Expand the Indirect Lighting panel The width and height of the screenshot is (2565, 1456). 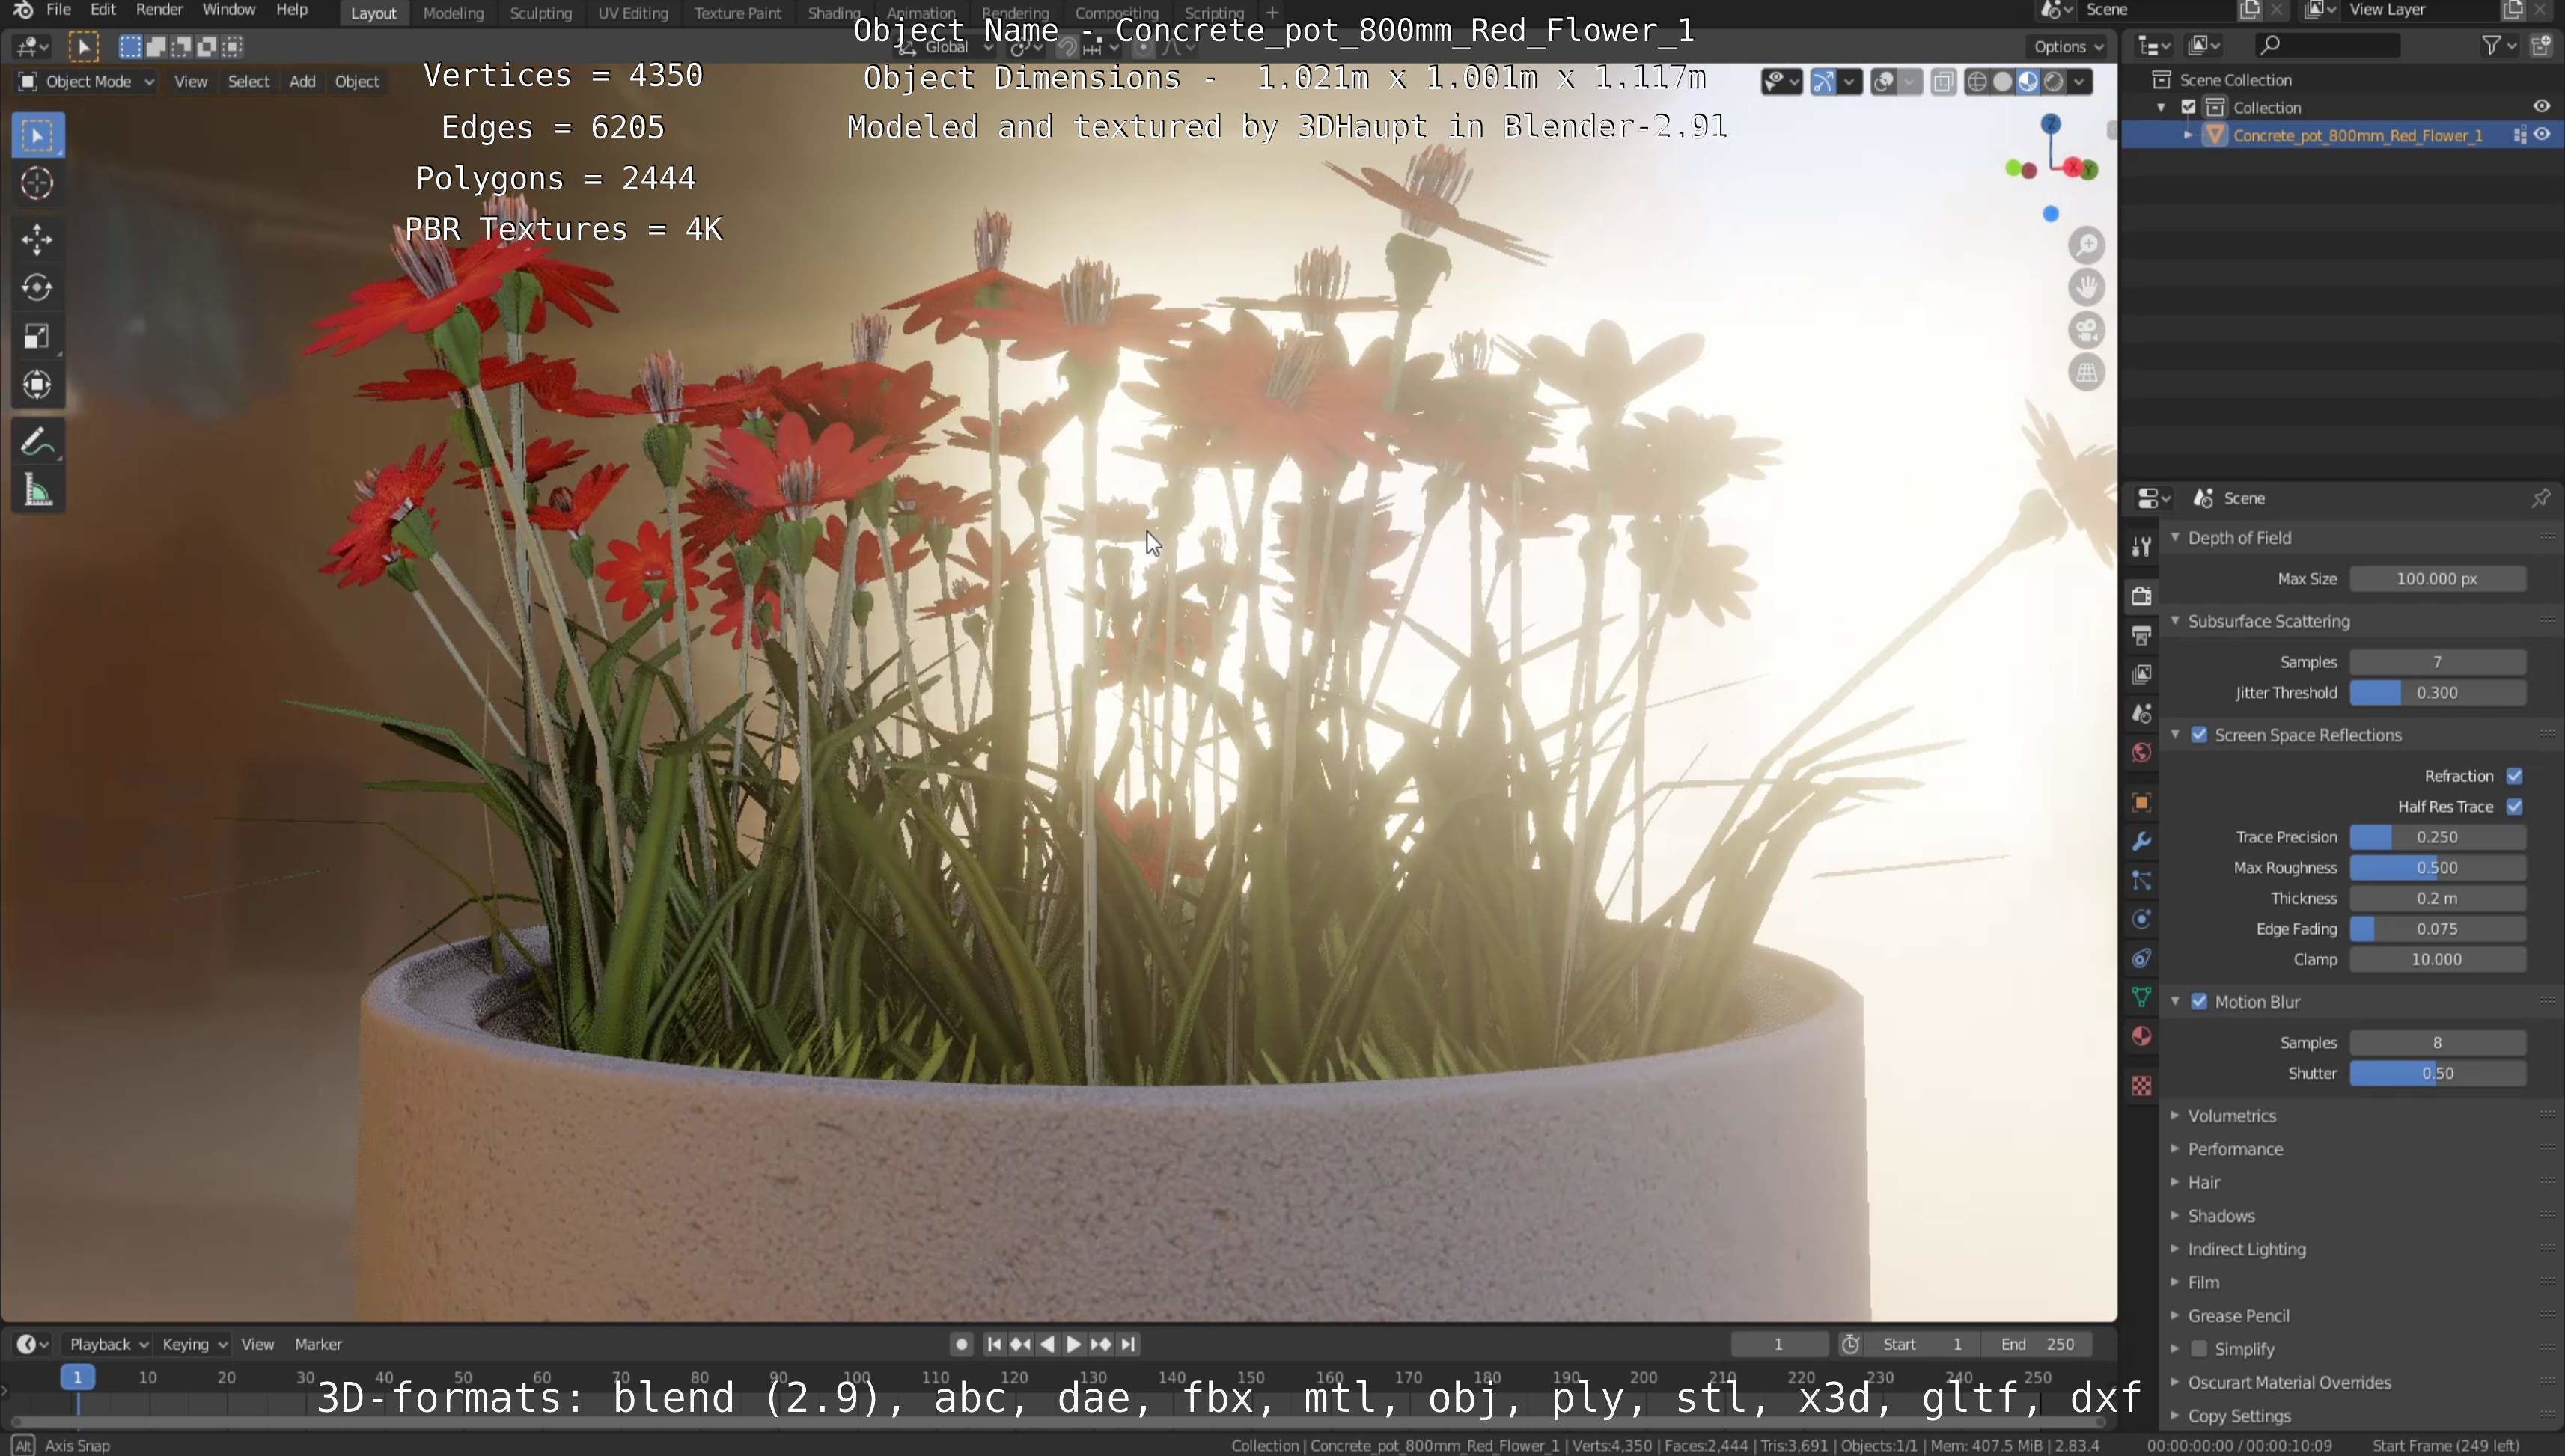[2246, 1249]
